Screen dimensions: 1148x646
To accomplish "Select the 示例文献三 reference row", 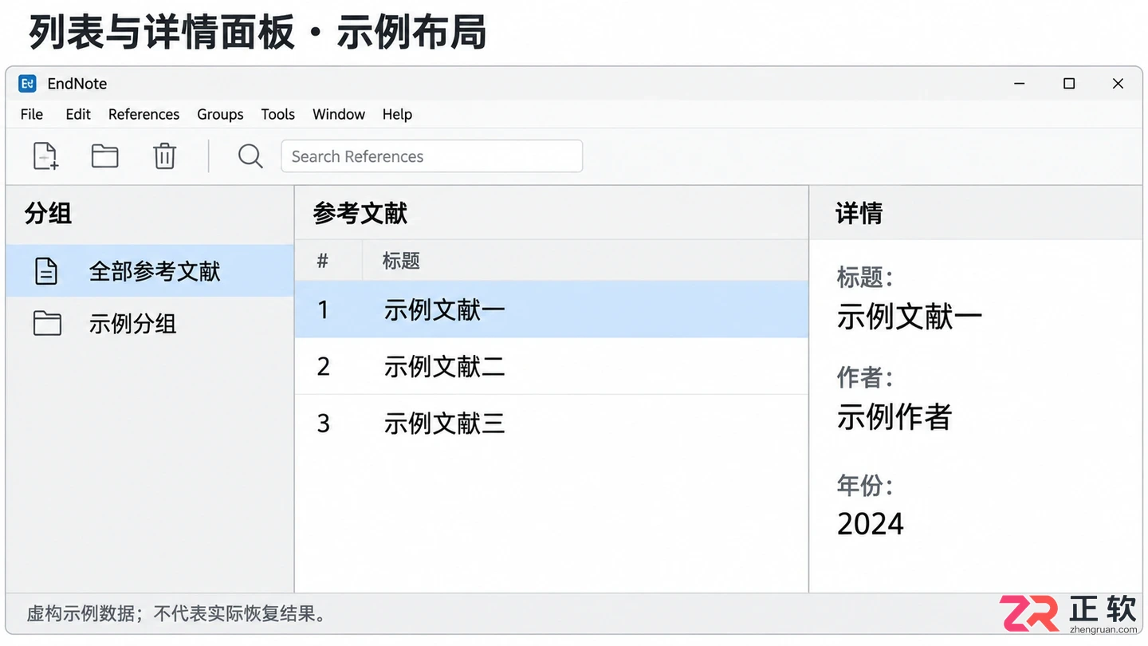I will pos(552,423).
